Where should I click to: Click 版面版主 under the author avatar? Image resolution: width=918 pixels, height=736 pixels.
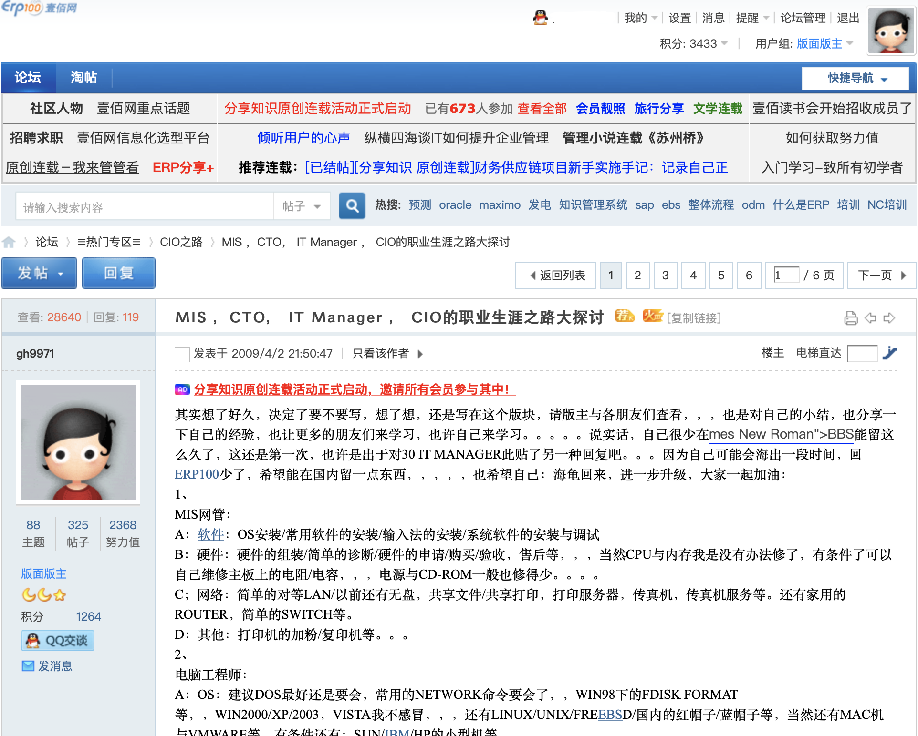[44, 573]
